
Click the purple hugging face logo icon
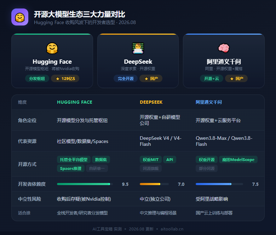20,17
